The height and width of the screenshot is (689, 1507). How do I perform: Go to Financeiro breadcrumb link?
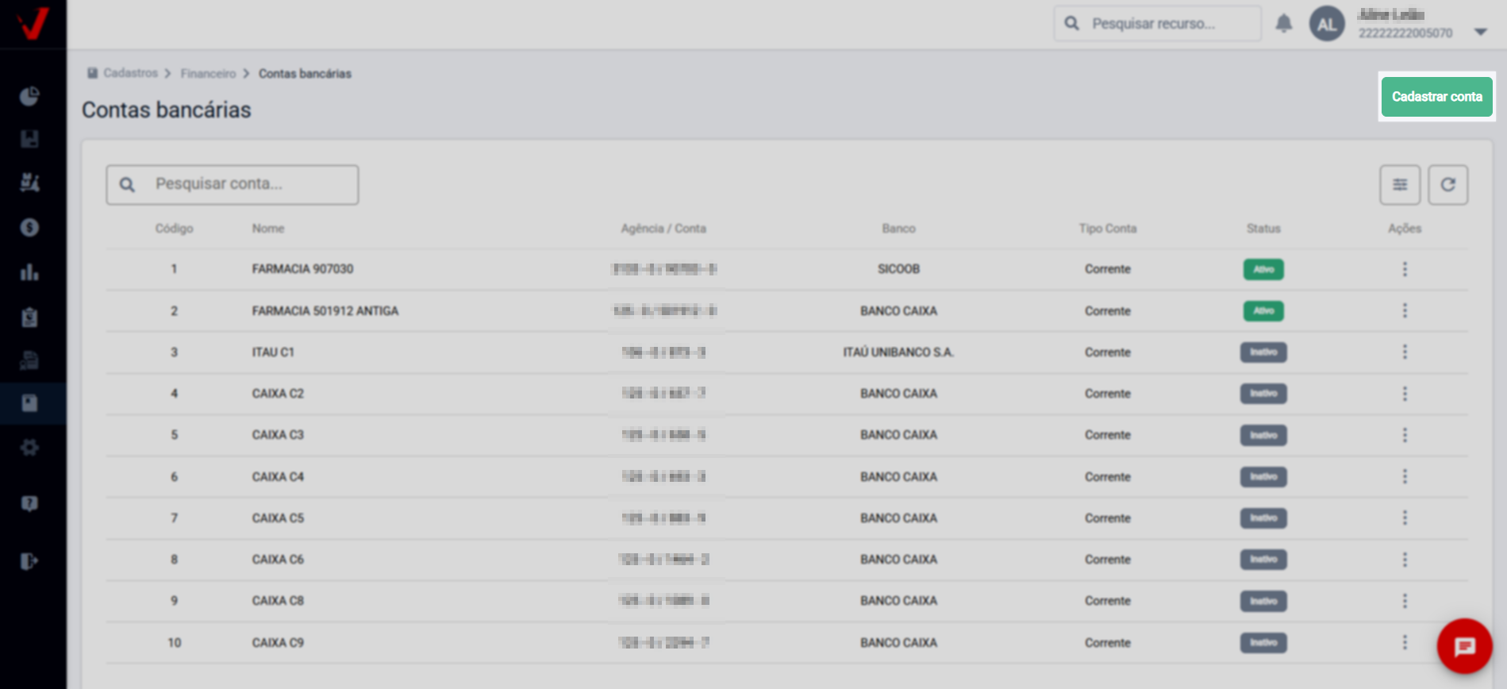click(x=208, y=74)
